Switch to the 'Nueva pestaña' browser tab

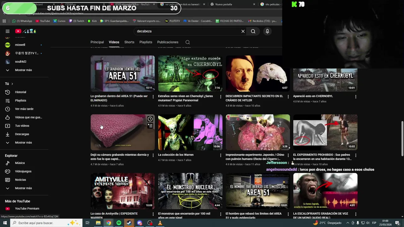224,4
